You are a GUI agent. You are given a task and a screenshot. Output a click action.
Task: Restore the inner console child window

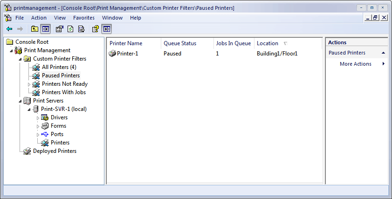point(375,18)
